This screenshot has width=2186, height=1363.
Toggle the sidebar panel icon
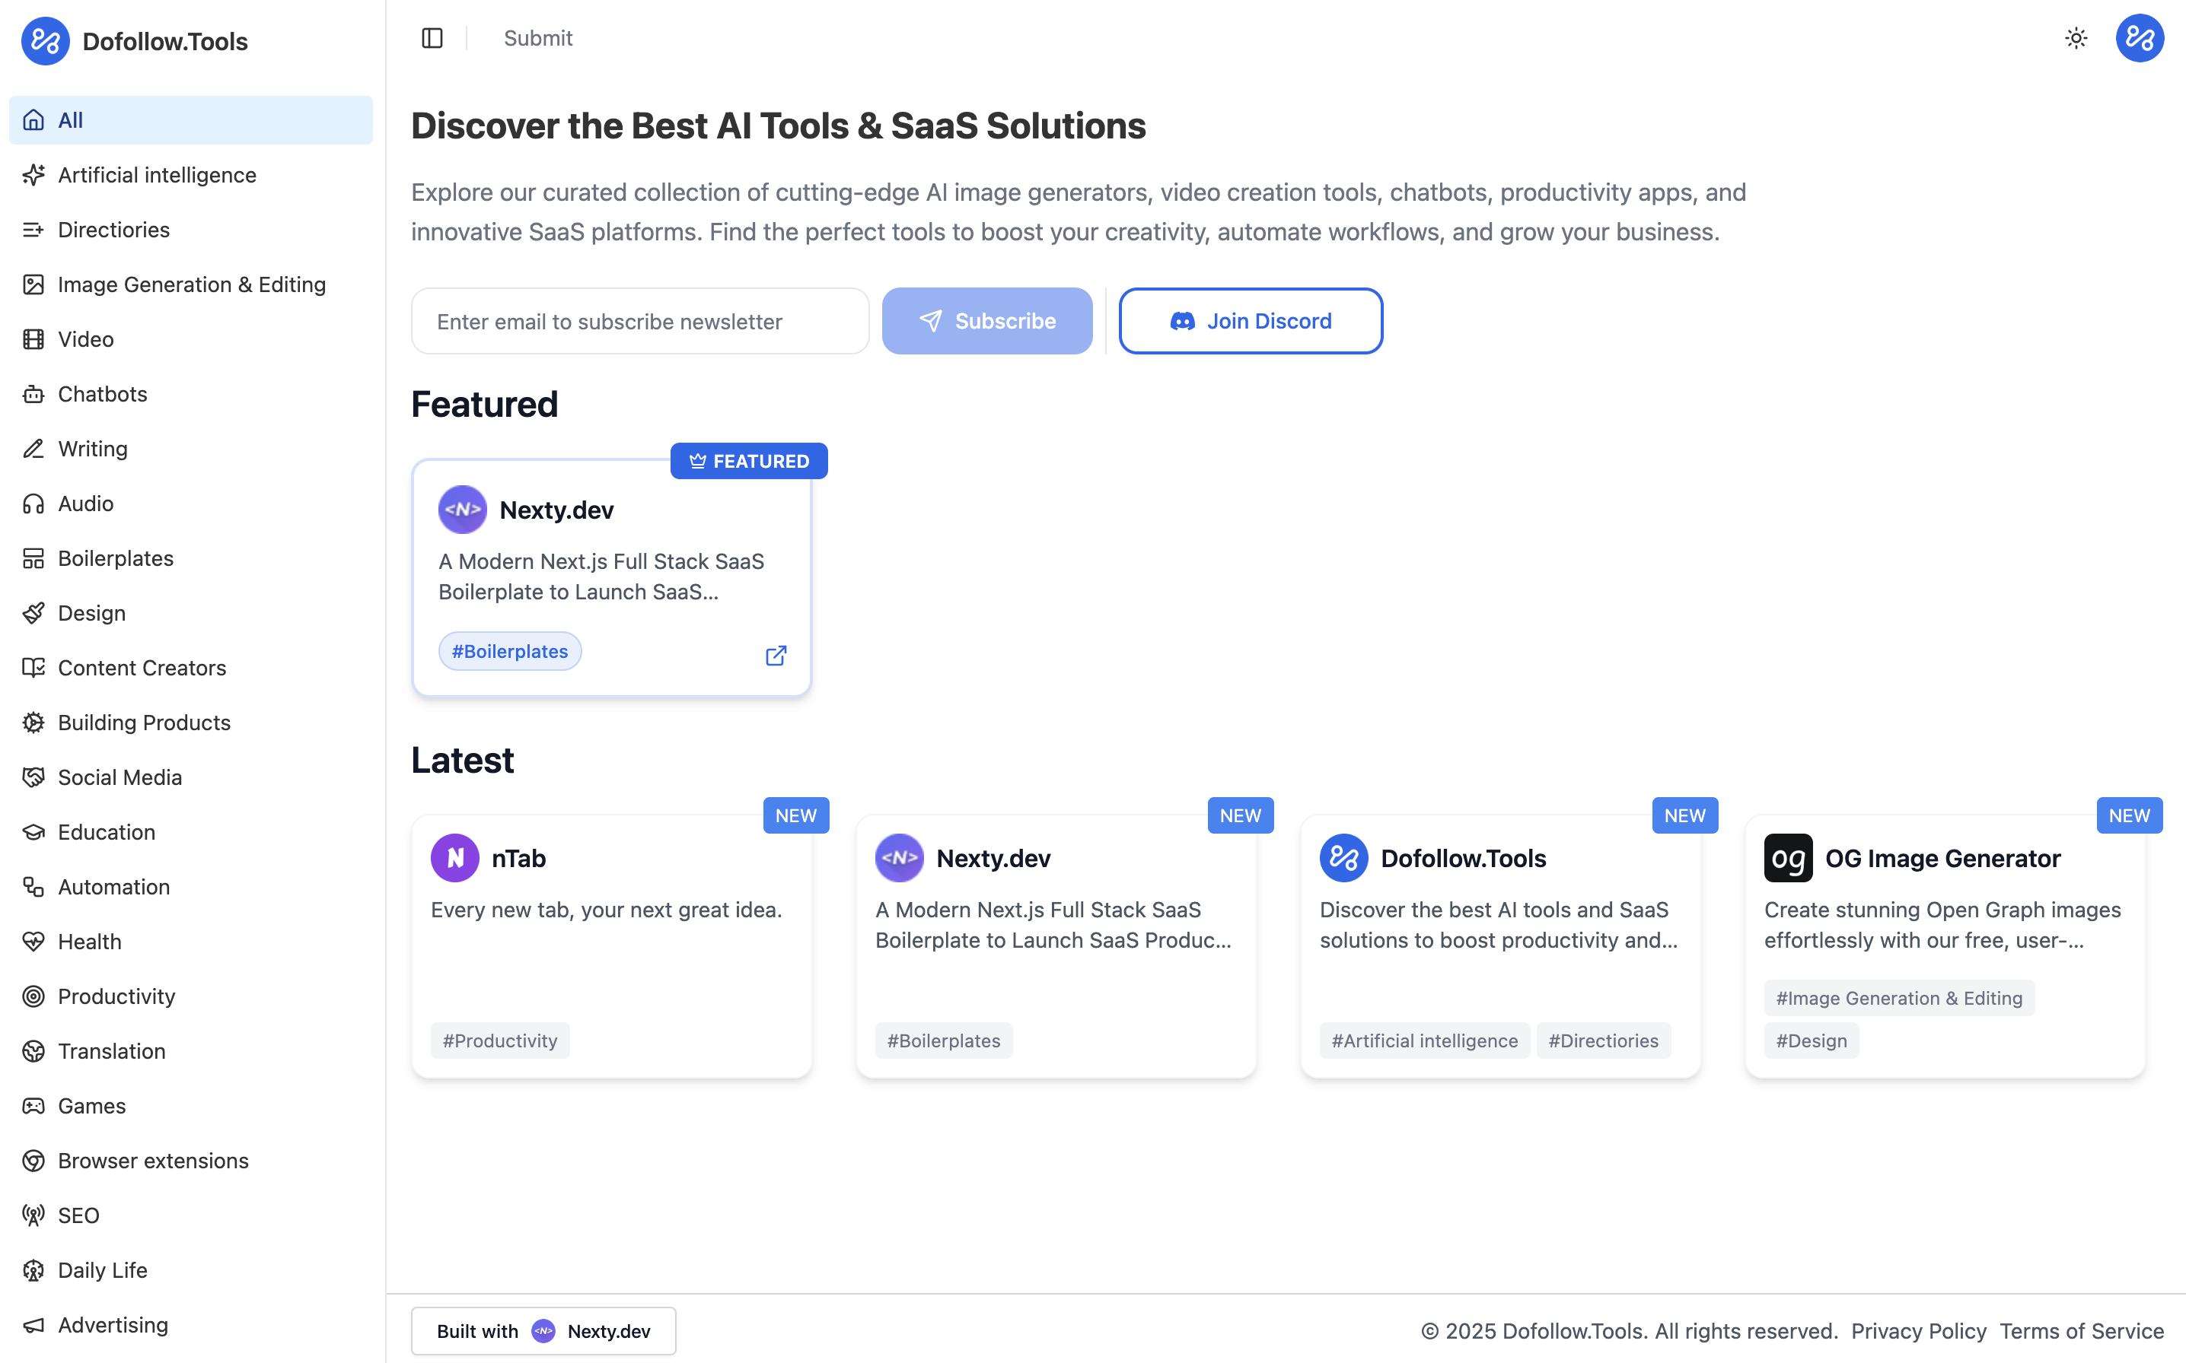pyautogui.click(x=432, y=38)
